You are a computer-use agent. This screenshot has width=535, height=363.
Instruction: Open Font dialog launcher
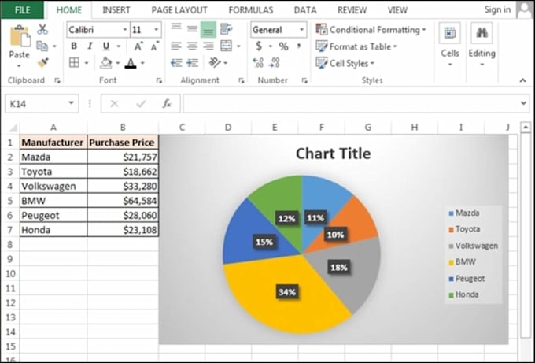tap(159, 80)
